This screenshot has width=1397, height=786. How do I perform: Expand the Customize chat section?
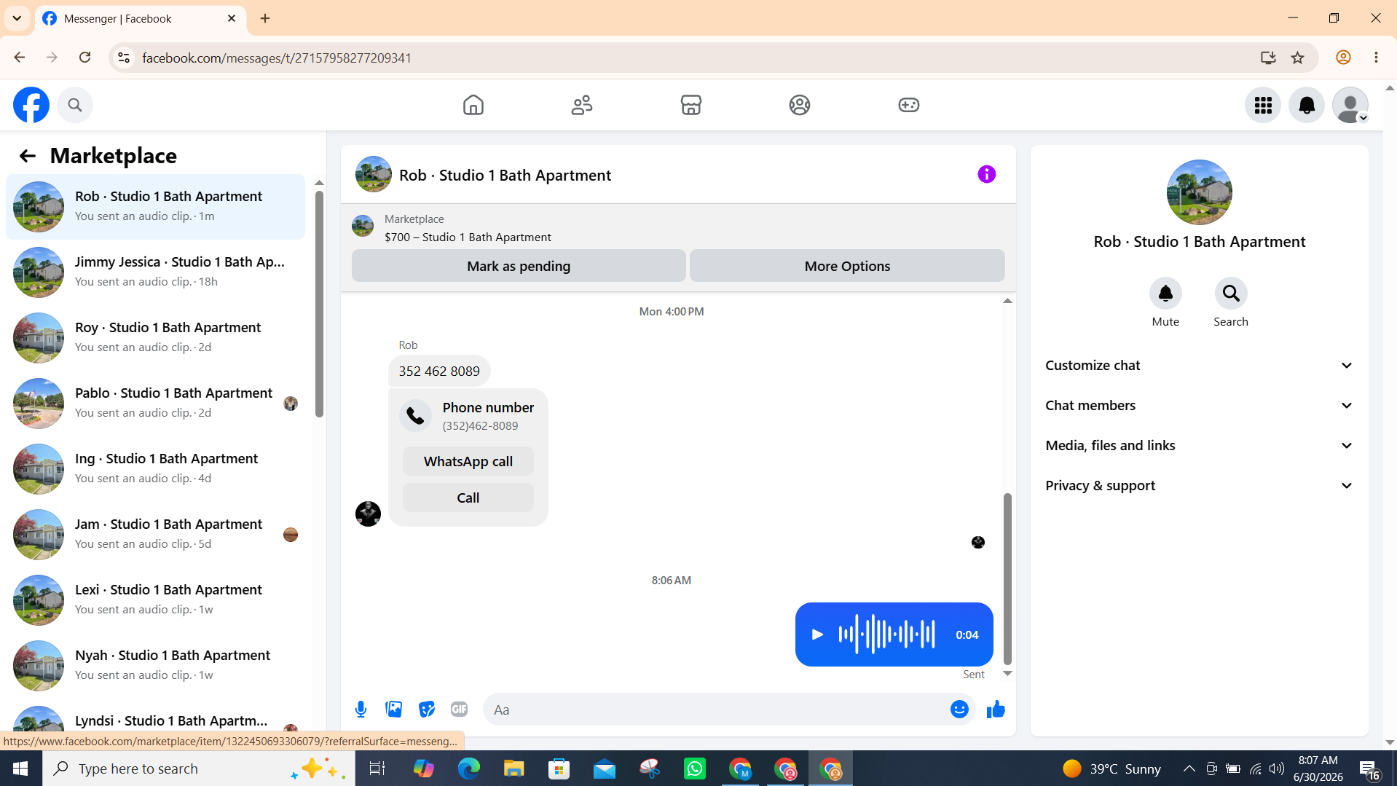pos(1199,366)
